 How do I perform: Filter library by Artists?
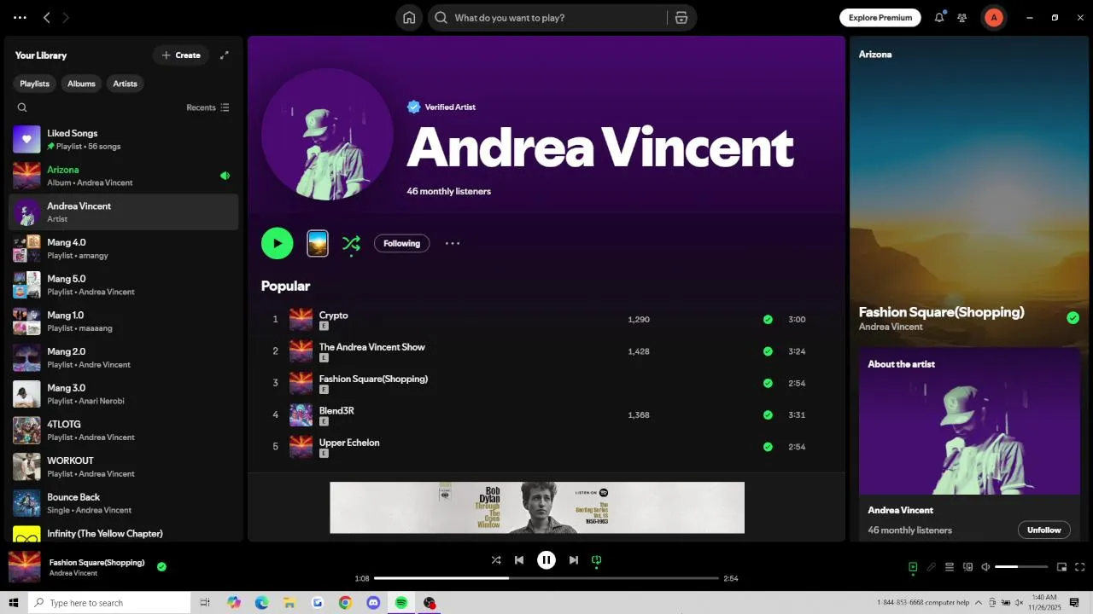coord(125,84)
